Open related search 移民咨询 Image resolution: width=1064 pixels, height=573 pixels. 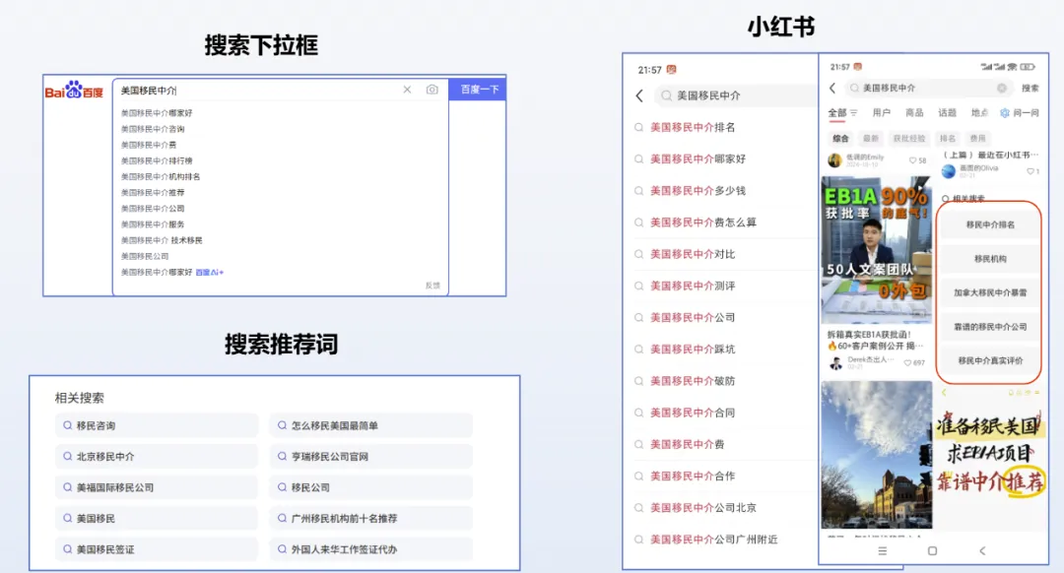coord(157,426)
